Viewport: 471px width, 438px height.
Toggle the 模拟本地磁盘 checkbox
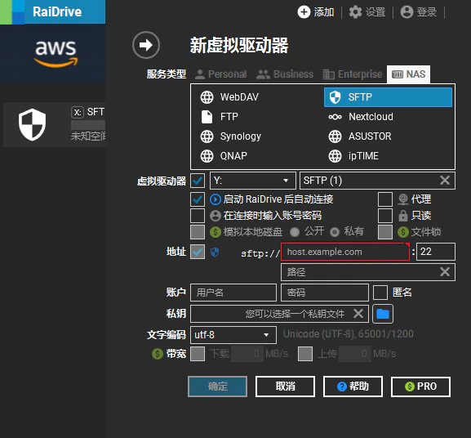tap(198, 232)
